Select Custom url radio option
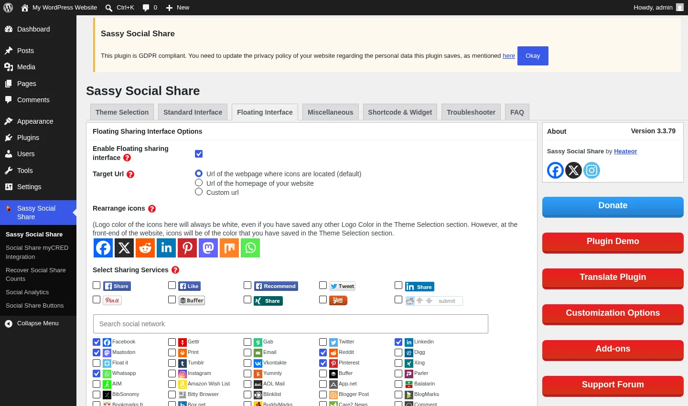This screenshot has height=406, width=688. (199, 192)
